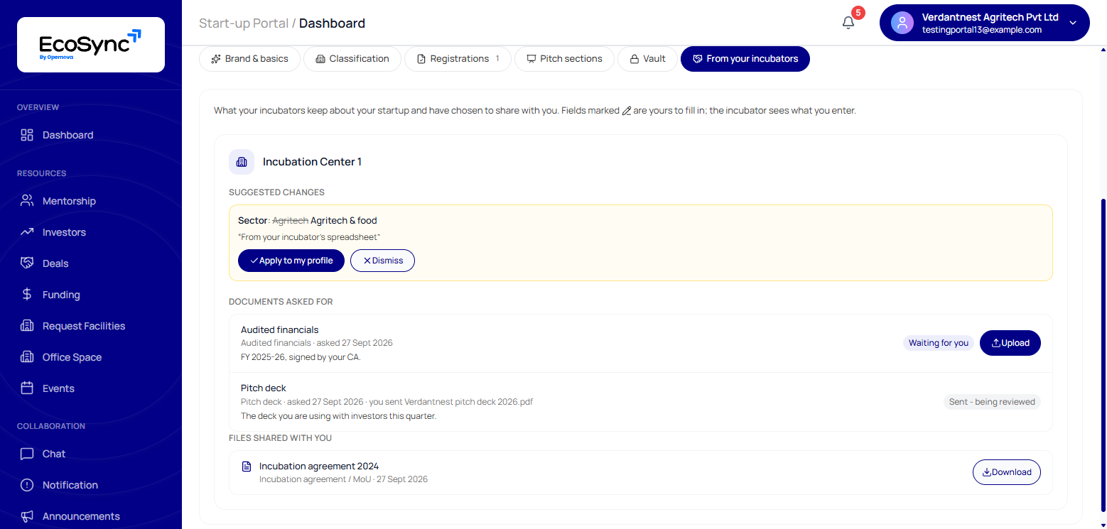
Task: Click the pencil edit icon in description
Action: pyautogui.click(x=627, y=111)
